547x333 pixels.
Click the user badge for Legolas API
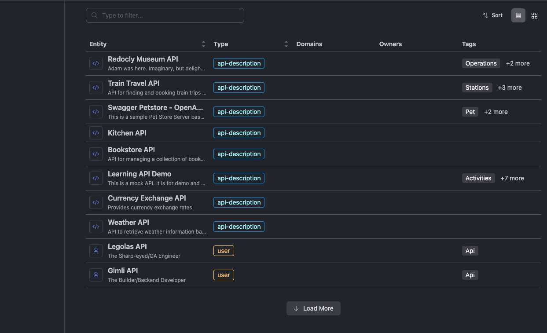tap(224, 251)
